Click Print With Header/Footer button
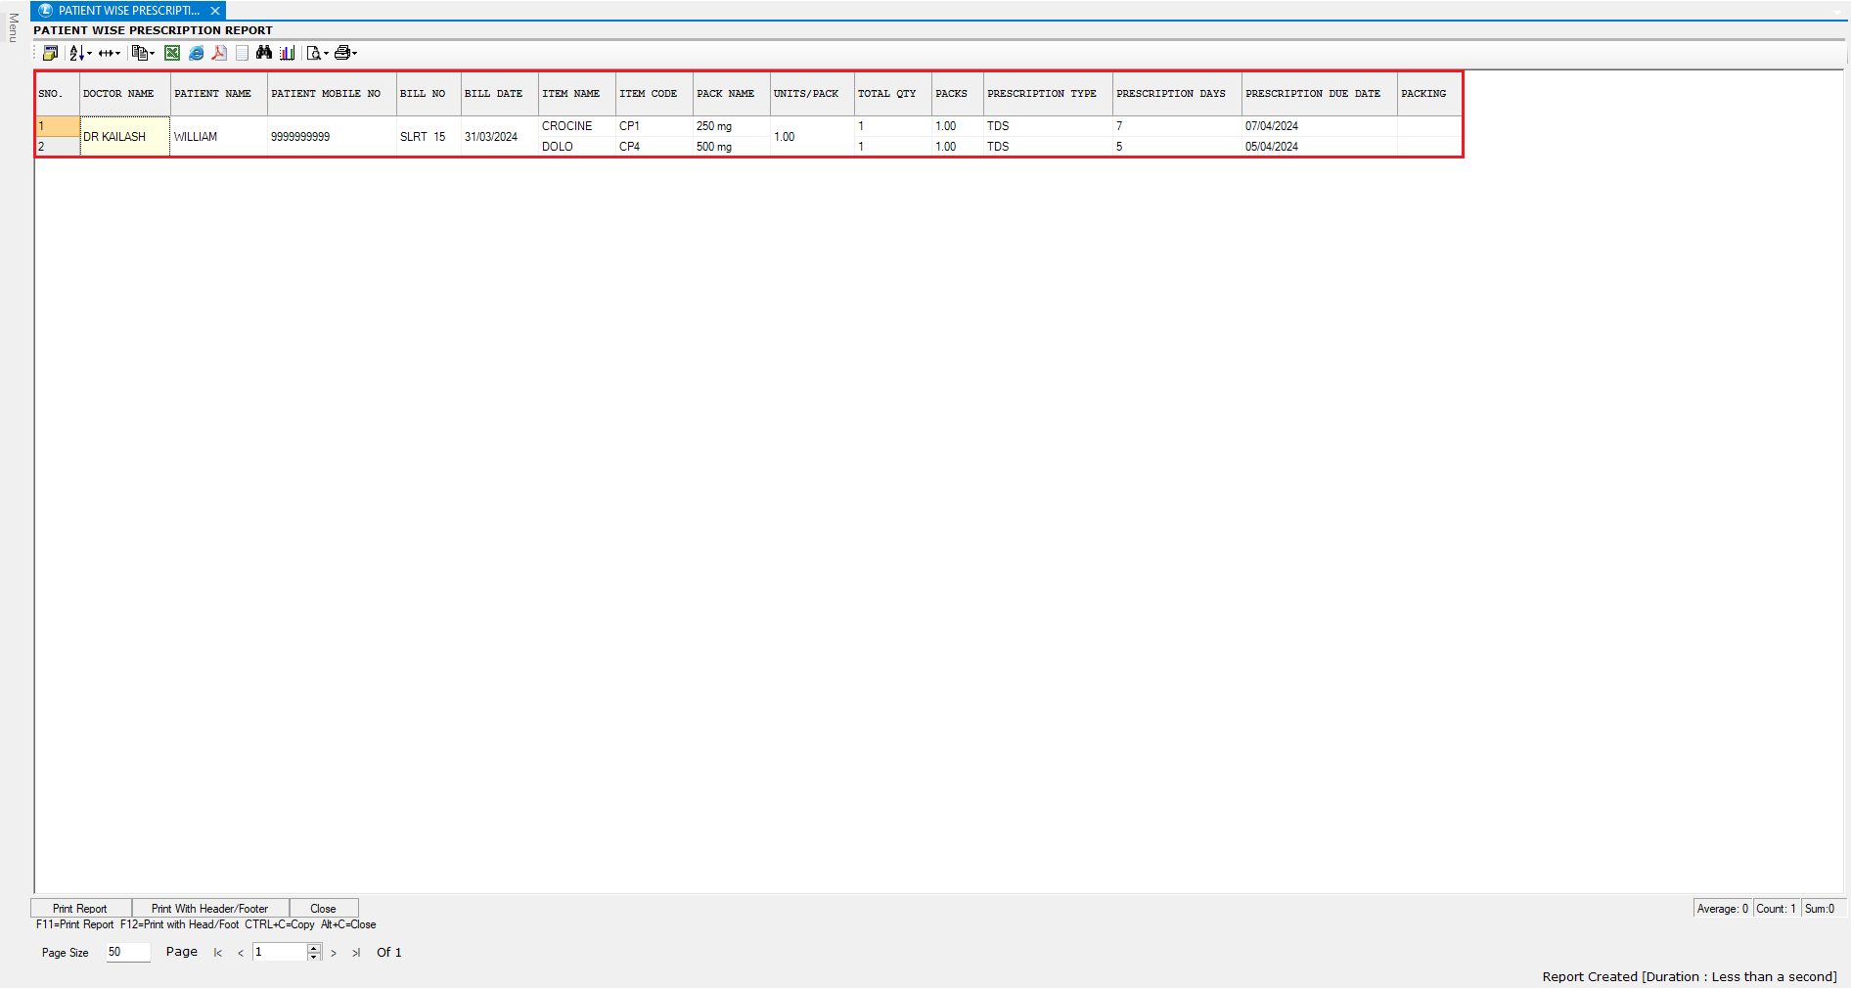1851x988 pixels. (209, 908)
